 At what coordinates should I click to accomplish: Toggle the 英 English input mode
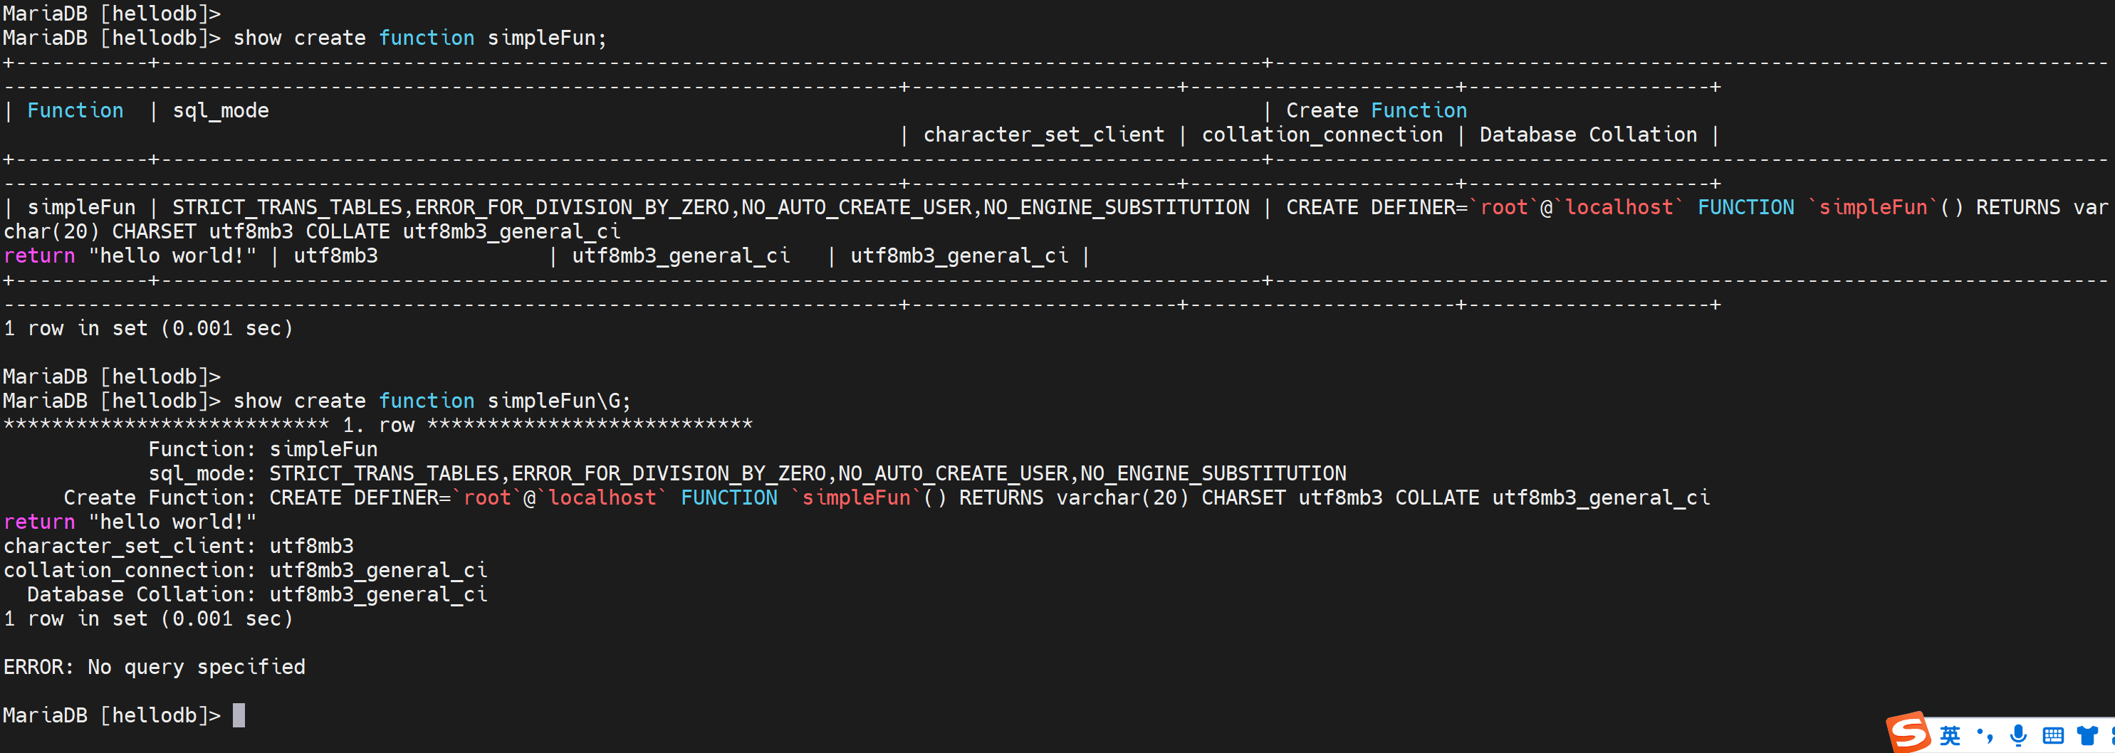click(1950, 735)
